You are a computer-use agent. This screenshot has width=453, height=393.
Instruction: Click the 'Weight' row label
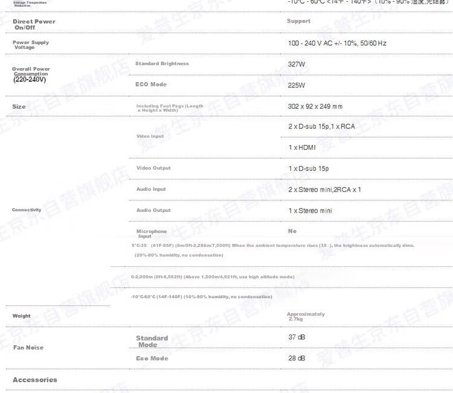(x=21, y=316)
